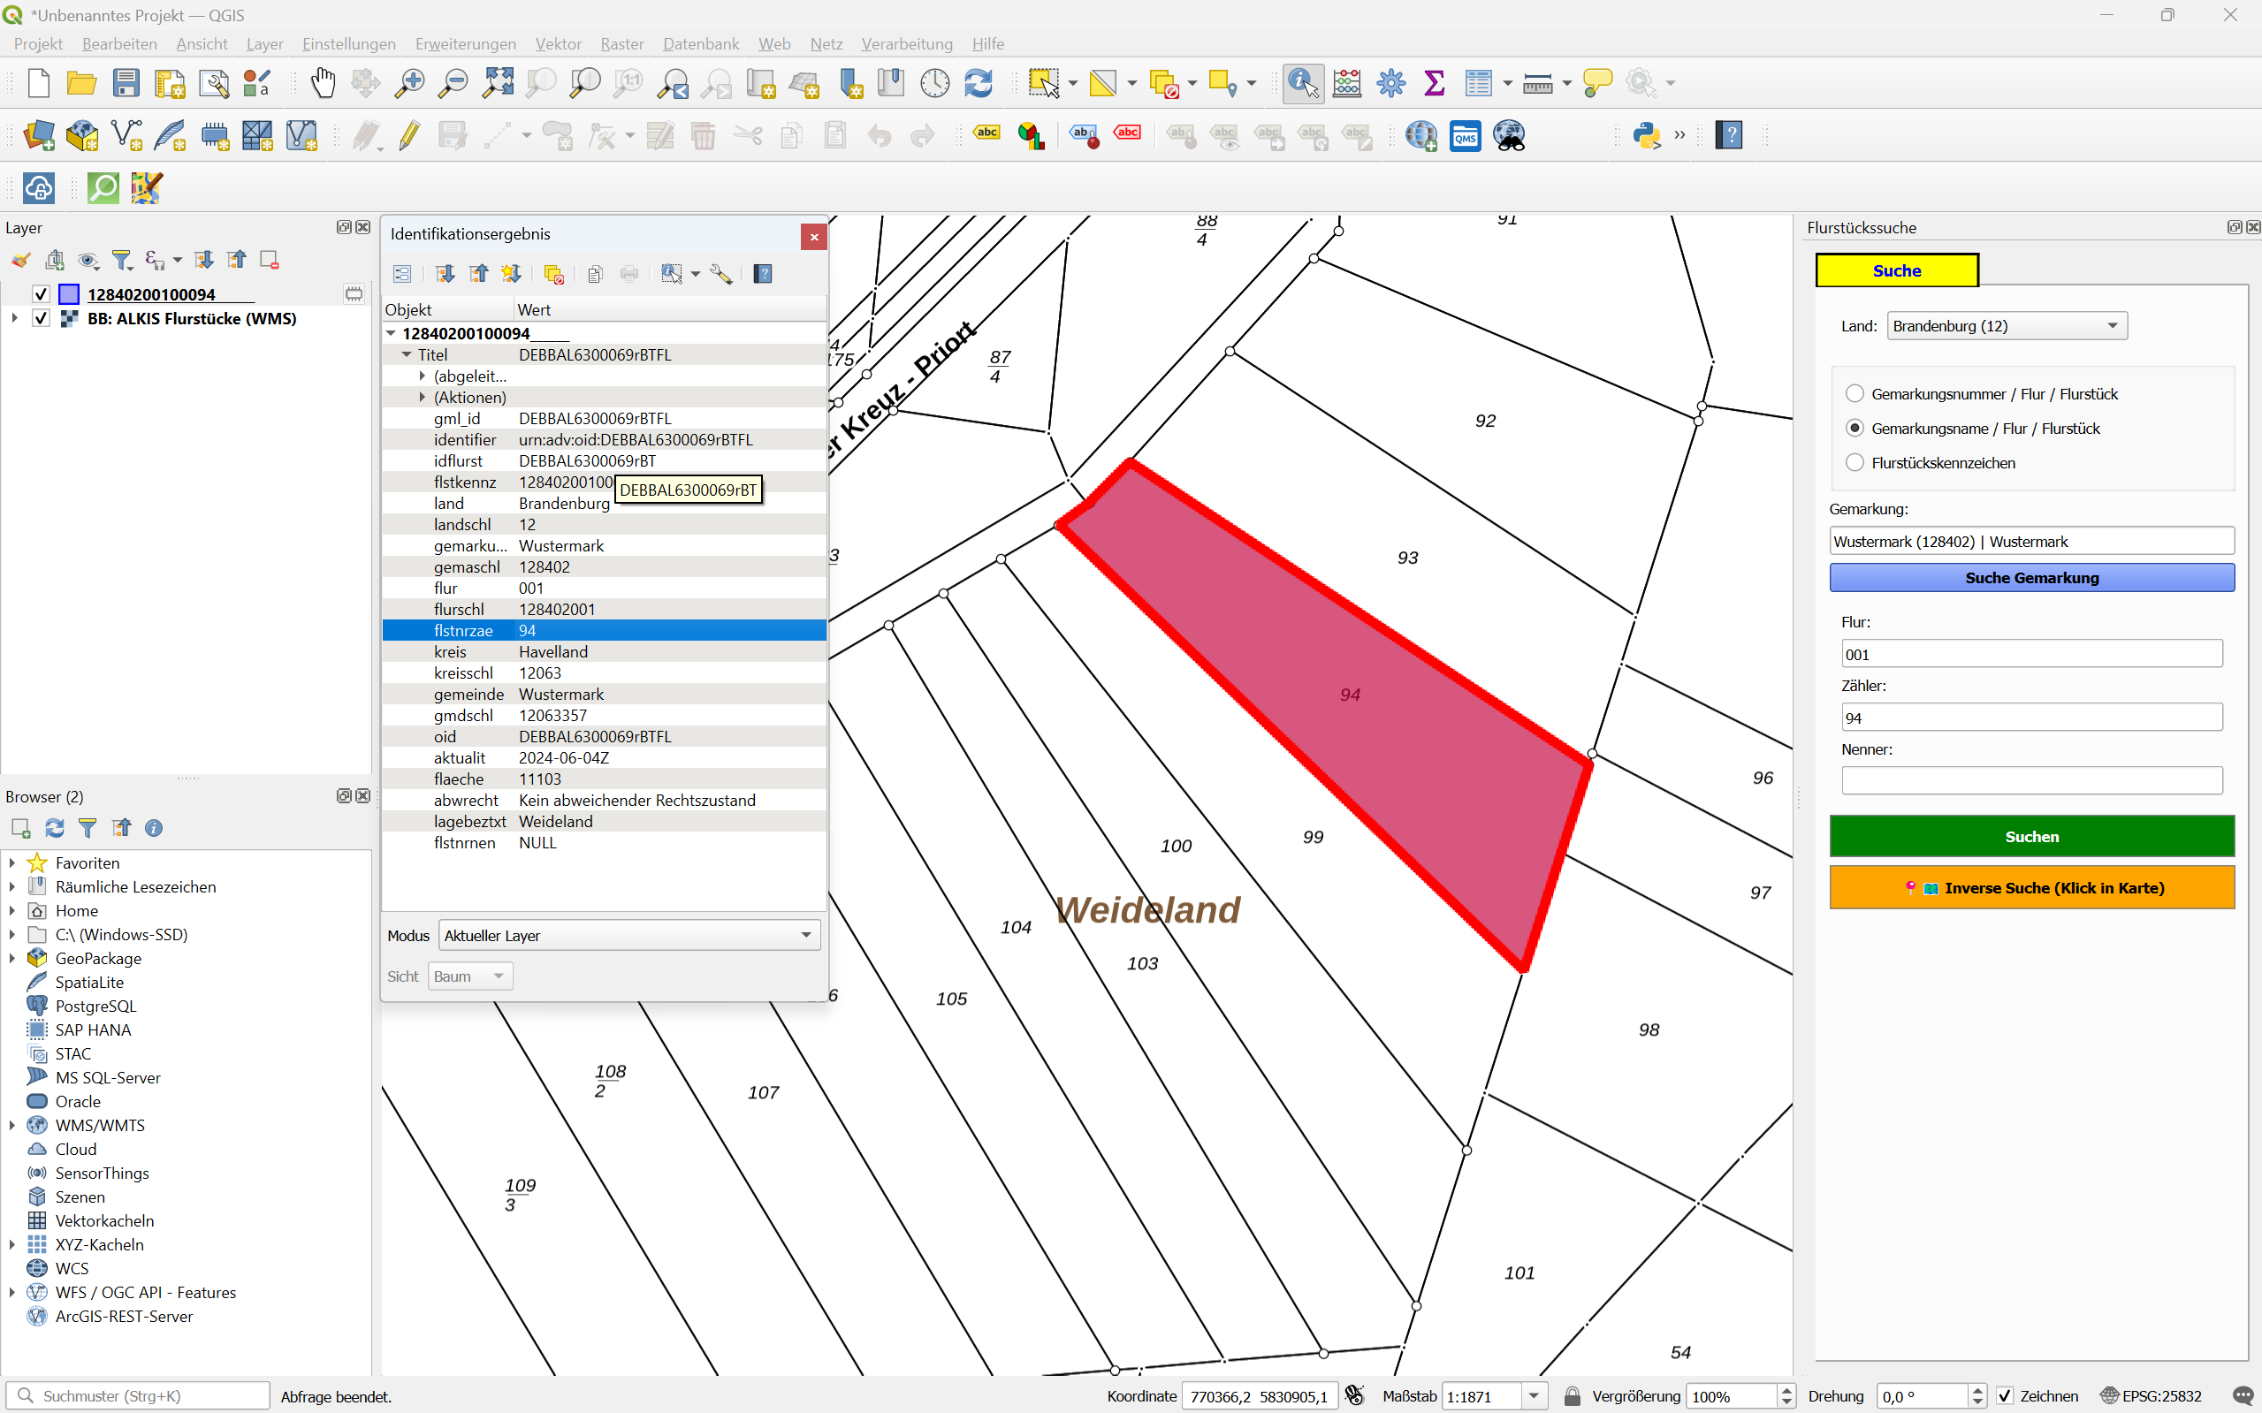The width and height of the screenshot is (2262, 1413).
Task: Open the Projekt menu
Action: pos(38,44)
